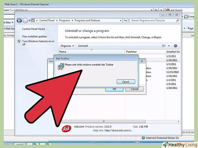198x148 pixels.
Task: Close the Programs and Features window
Action: click(177, 15)
